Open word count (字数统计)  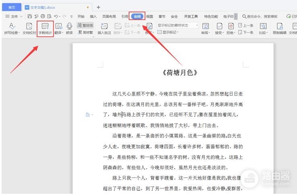coord(45,28)
